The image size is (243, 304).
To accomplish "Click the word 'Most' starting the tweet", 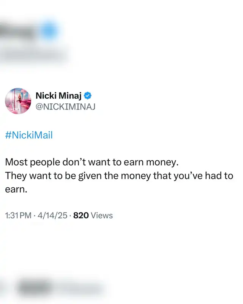I will click(16, 162).
